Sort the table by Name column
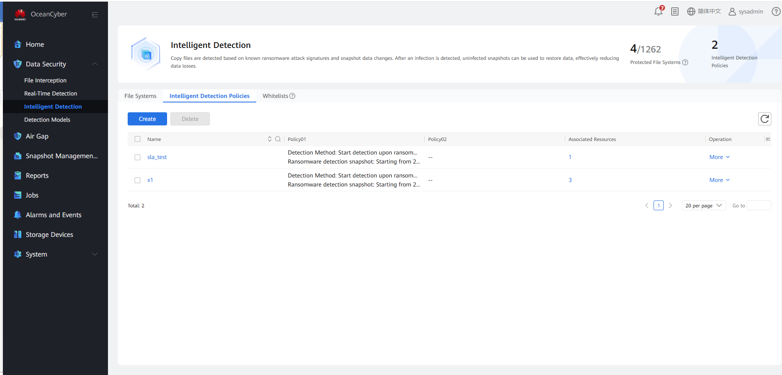 pos(270,139)
